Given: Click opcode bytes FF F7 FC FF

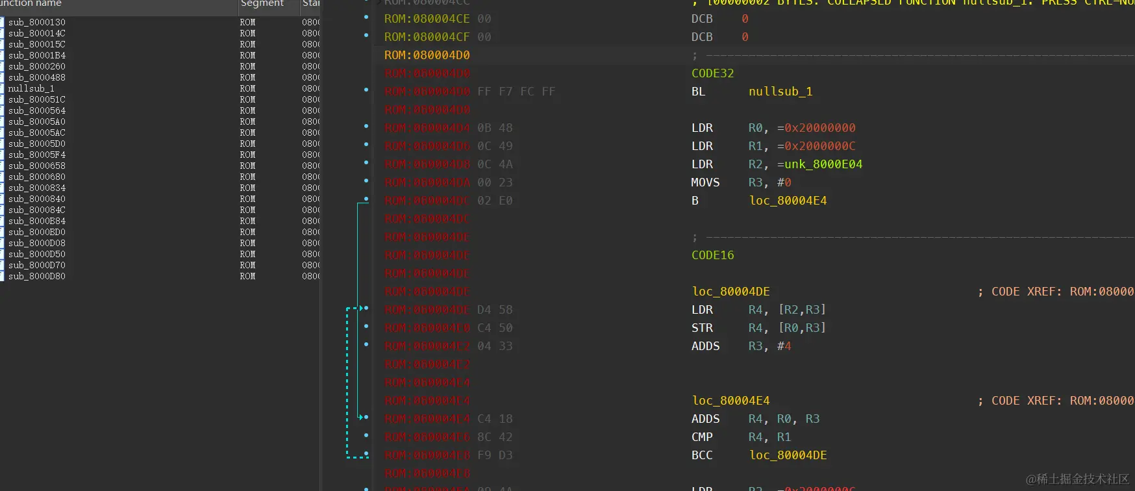Looking at the screenshot, I should click(x=516, y=92).
